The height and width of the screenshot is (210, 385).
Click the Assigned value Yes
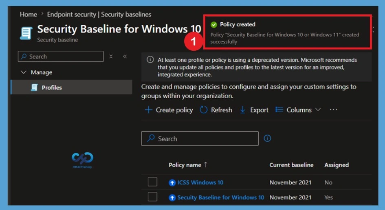(x=328, y=197)
